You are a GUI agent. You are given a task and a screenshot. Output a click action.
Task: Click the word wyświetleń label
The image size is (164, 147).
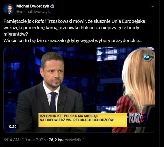[75, 140]
